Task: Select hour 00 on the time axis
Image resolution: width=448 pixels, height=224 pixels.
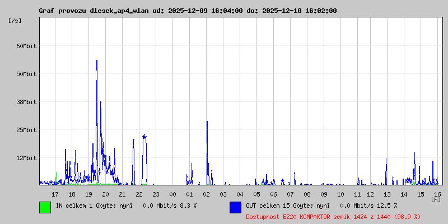Action: [x=172, y=194]
